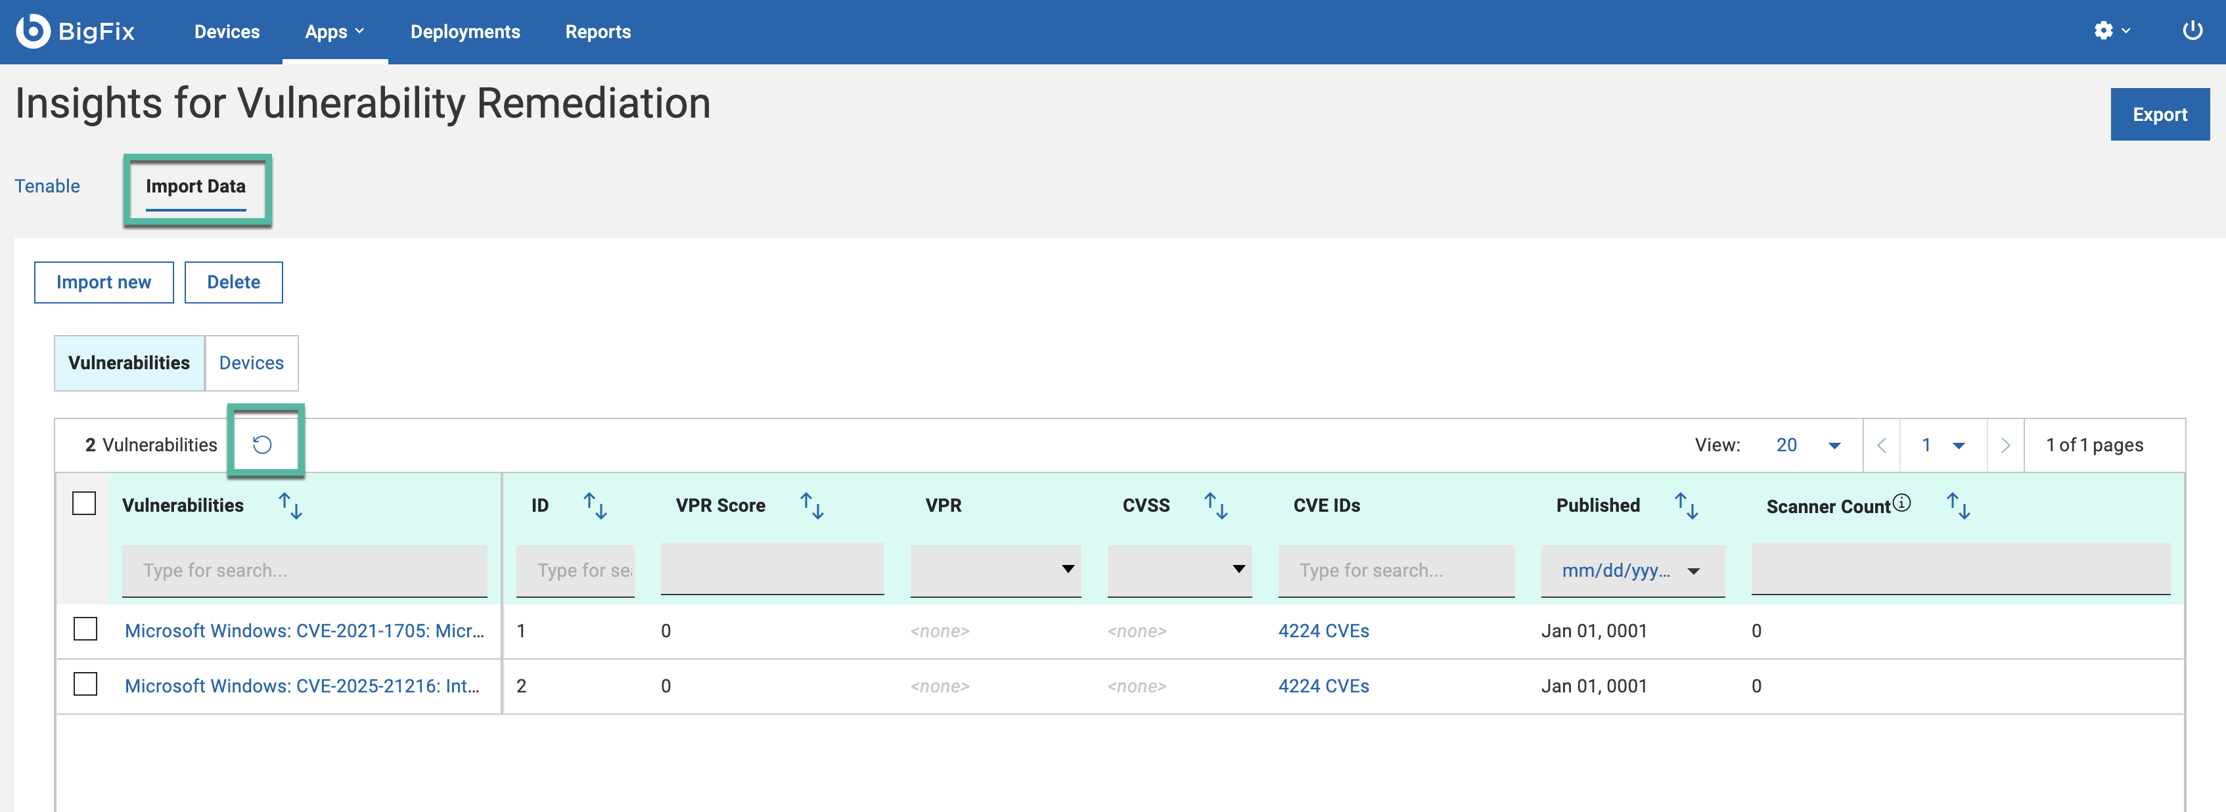Screen dimensions: 2226x812
Task: Sort by VPR Score arrows
Action: coord(811,505)
